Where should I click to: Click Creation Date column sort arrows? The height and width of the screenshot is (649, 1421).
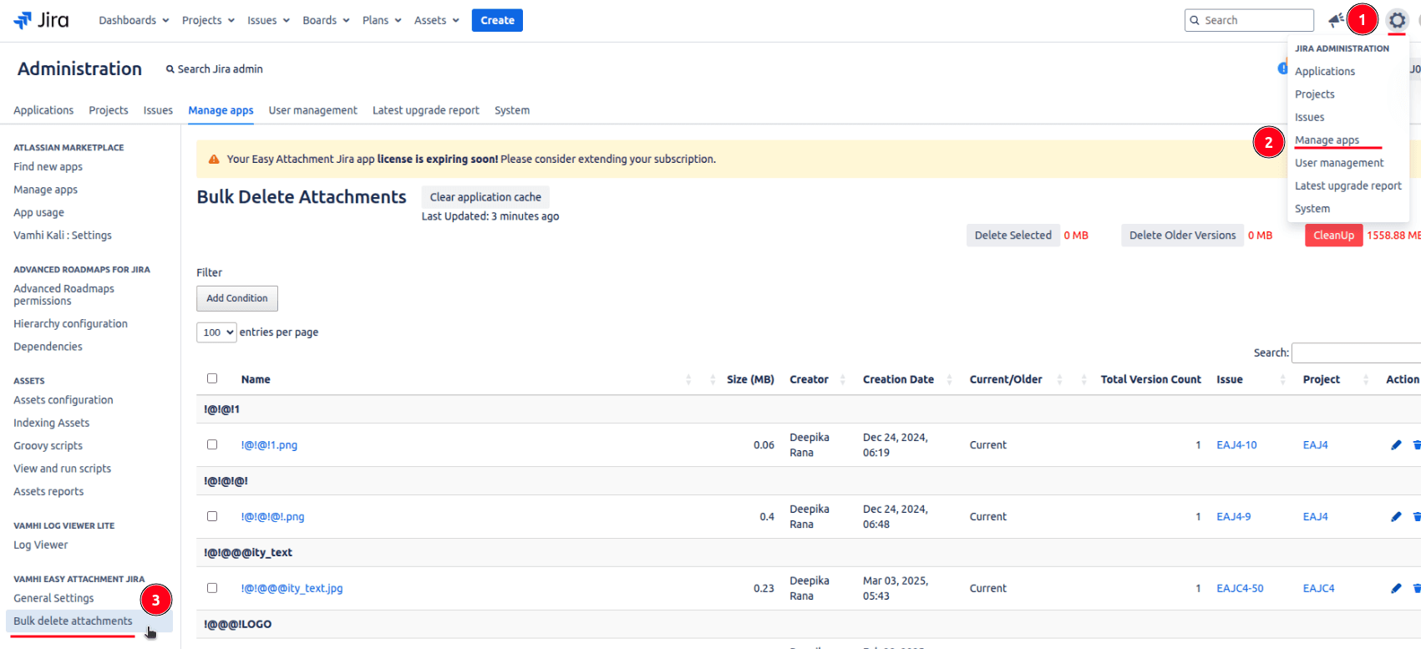[x=949, y=379]
